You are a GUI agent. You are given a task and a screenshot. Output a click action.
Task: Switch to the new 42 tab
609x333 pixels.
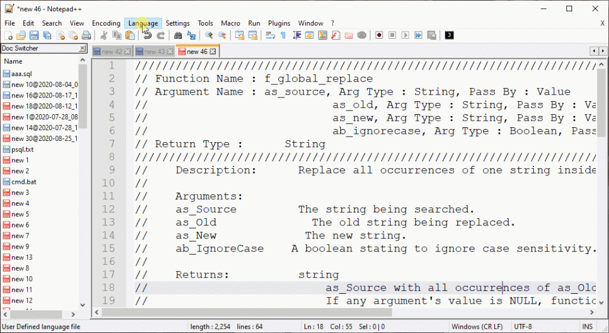112,52
